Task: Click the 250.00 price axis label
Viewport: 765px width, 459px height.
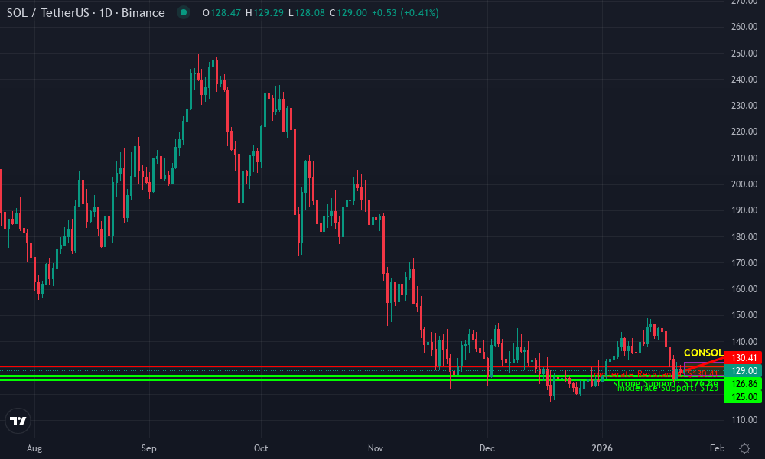Action: point(744,54)
